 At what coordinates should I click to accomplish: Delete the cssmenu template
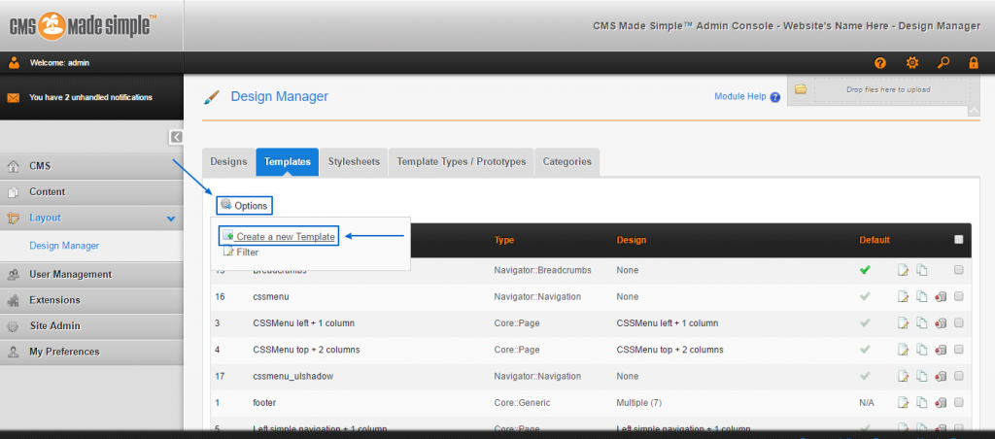click(941, 297)
